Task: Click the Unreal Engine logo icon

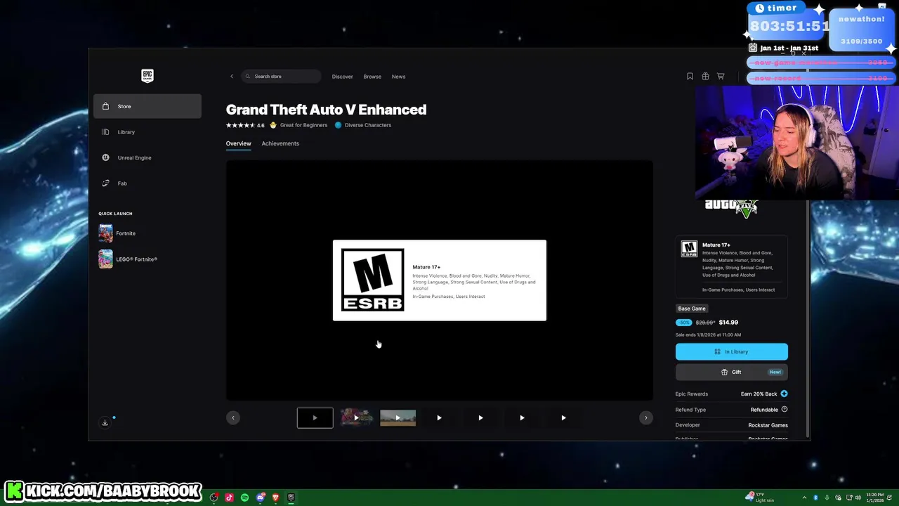Action: click(105, 157)
